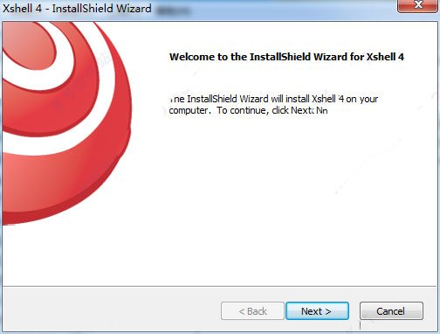
Task: Click the disabled < Back button
Action: tap(252, 311)
